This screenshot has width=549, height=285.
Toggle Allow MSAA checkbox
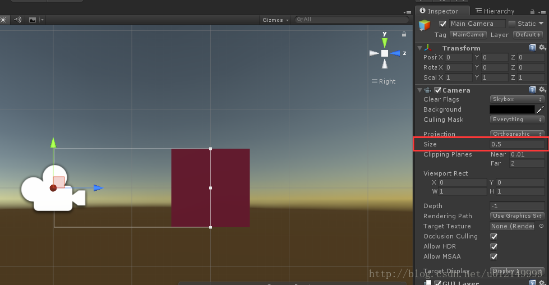click(x=493, y=256)
